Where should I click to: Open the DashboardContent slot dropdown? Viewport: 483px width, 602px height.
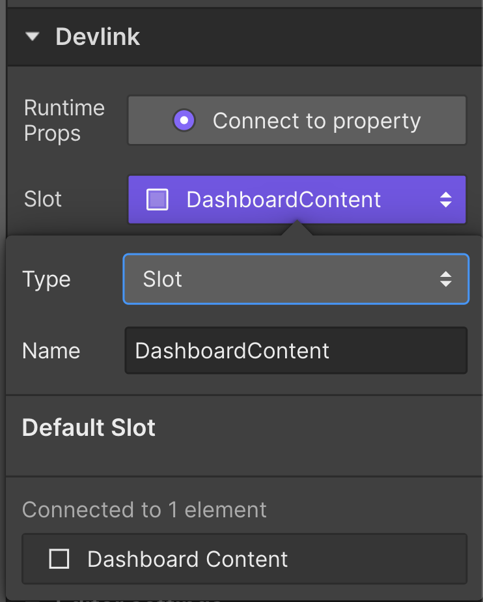tap(297, 199)
